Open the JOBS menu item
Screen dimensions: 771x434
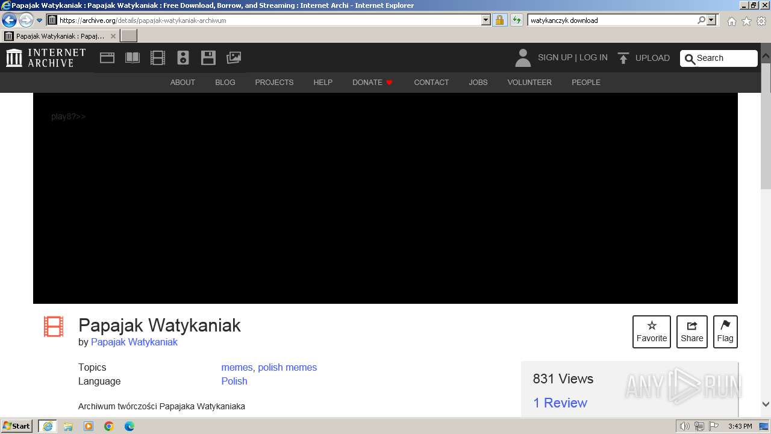(x=478, y=82)
